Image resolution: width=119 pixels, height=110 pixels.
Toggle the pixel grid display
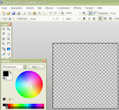(90, 13)
